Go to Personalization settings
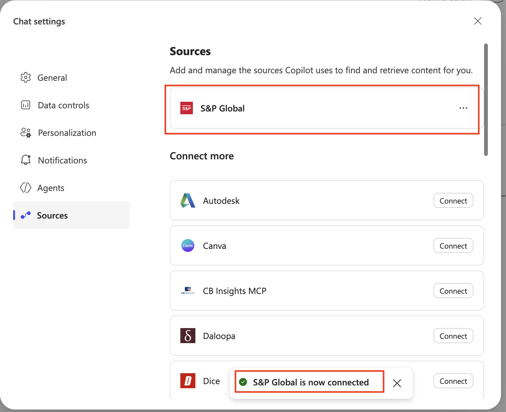Screen dimensions: 506x412 [x=71, y=133]
